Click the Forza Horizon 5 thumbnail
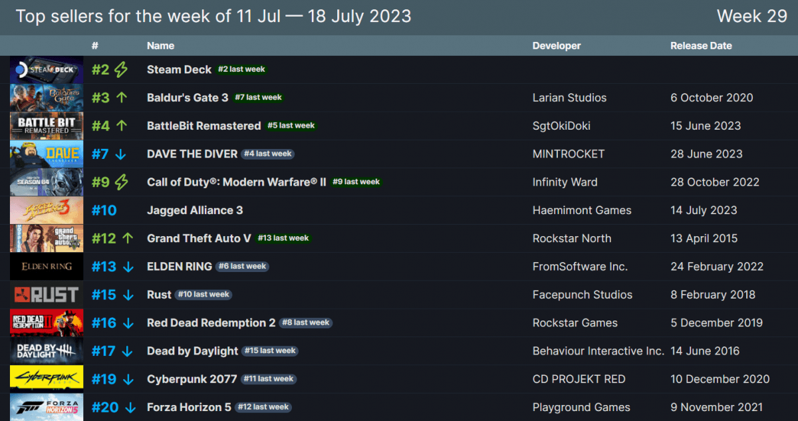 (x=47, y=407)
